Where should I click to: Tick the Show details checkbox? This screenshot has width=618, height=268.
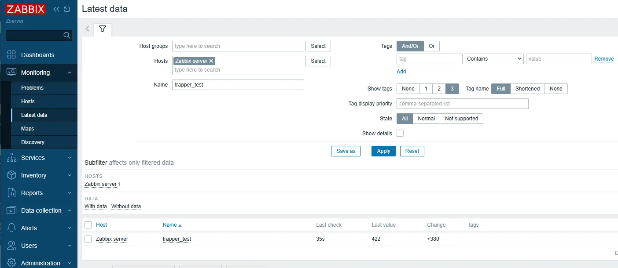pyautogui.click(x=400, y=133)
